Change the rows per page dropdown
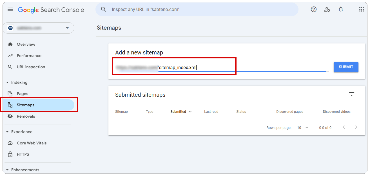 pos(303,128)
